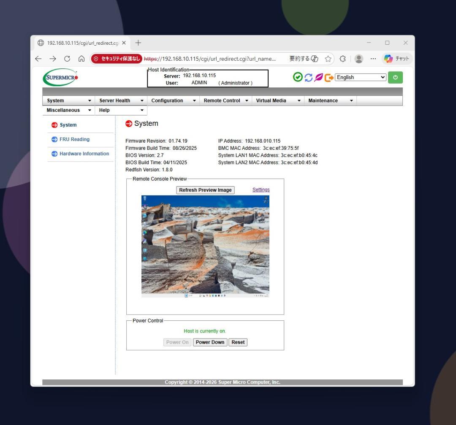Screen dimensions: 456x425
Task: Open the Settings link in console preview
Action: [x=261, y=189]
